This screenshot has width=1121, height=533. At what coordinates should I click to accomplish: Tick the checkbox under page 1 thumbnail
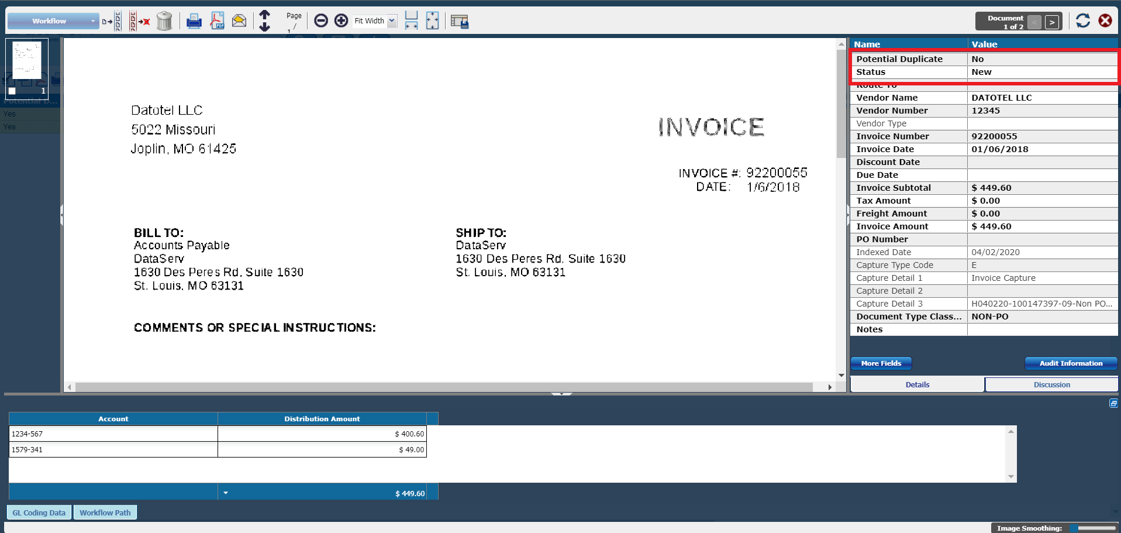[x=12, y=91]
